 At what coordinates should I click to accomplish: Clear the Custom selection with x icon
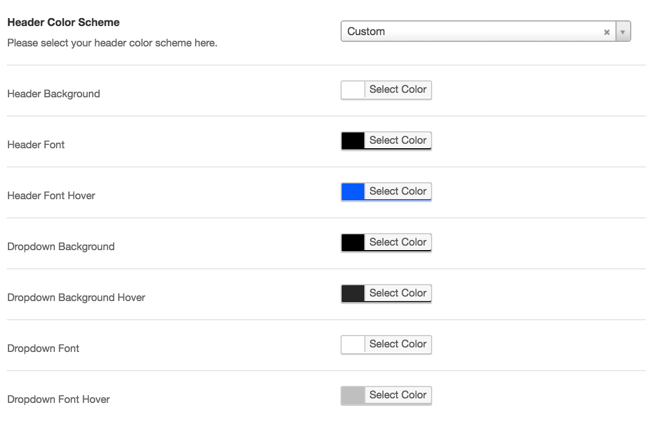[x=606, y=32]
